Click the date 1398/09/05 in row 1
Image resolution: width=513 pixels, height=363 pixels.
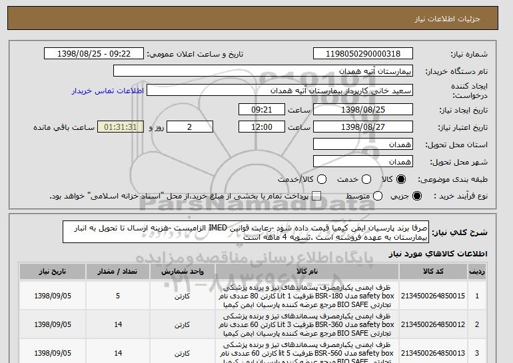click(x=53, y=296)
